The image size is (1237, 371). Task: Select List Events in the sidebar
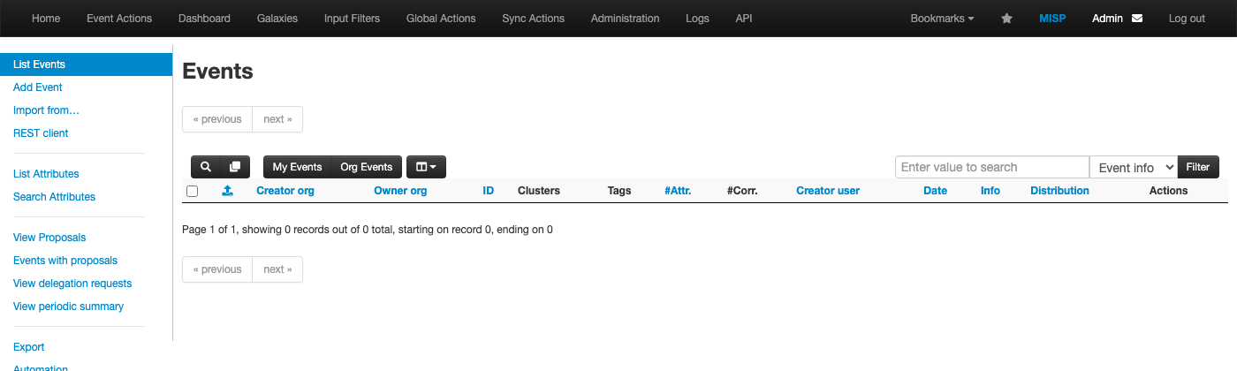(x=86, y=64)
